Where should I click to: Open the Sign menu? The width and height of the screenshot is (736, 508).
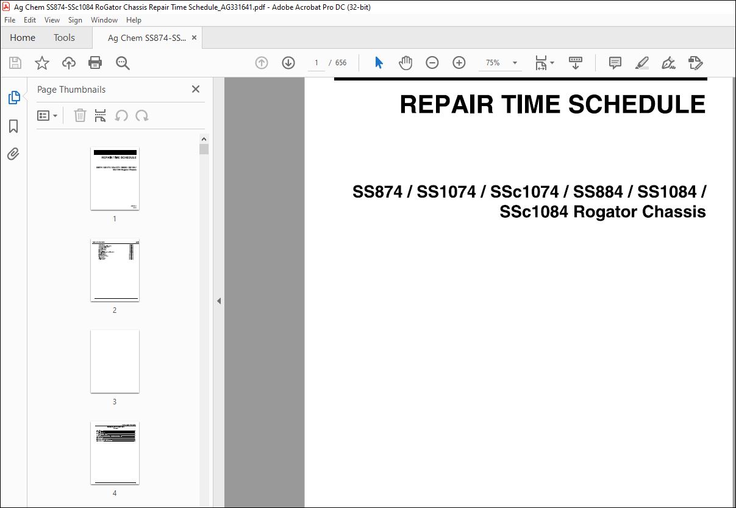(75, 20)
